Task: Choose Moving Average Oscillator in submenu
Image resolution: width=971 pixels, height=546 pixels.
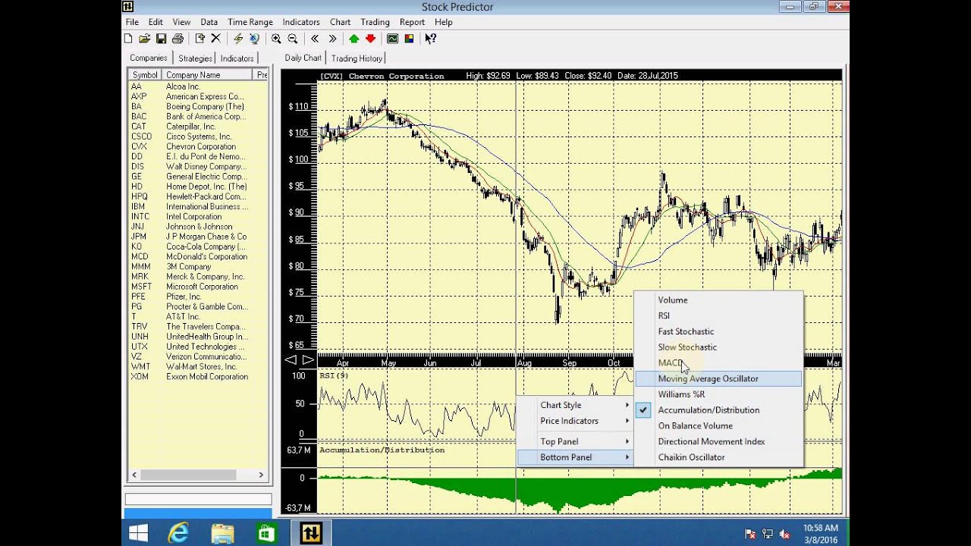Action: coord(718,378)
